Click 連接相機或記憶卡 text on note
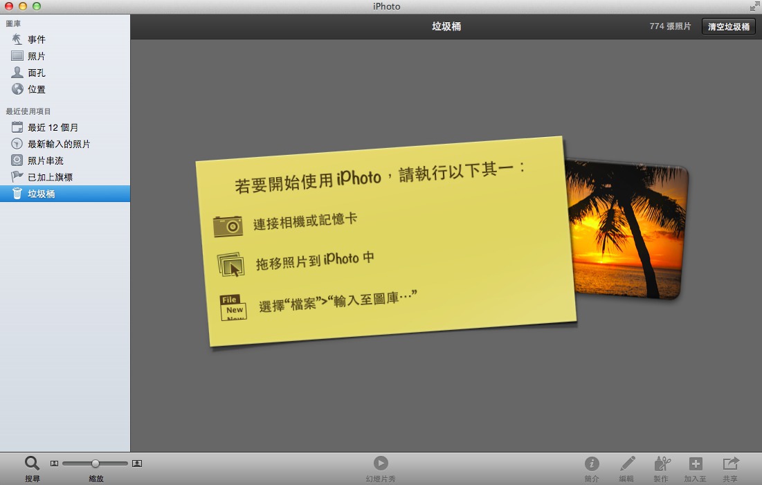This screenshot has width=762, height=485. point(305,221)
